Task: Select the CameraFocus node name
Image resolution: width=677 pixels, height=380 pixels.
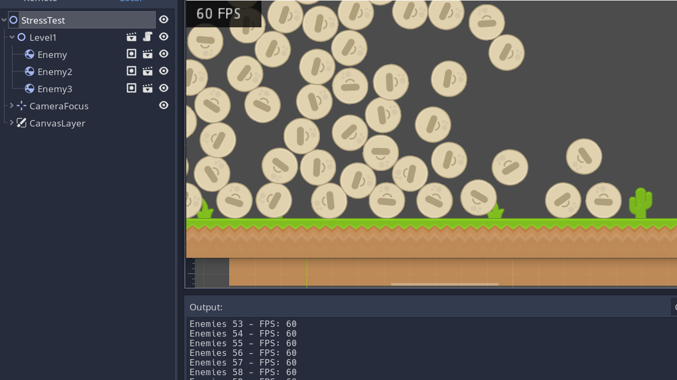Action: tap(59, 106)
